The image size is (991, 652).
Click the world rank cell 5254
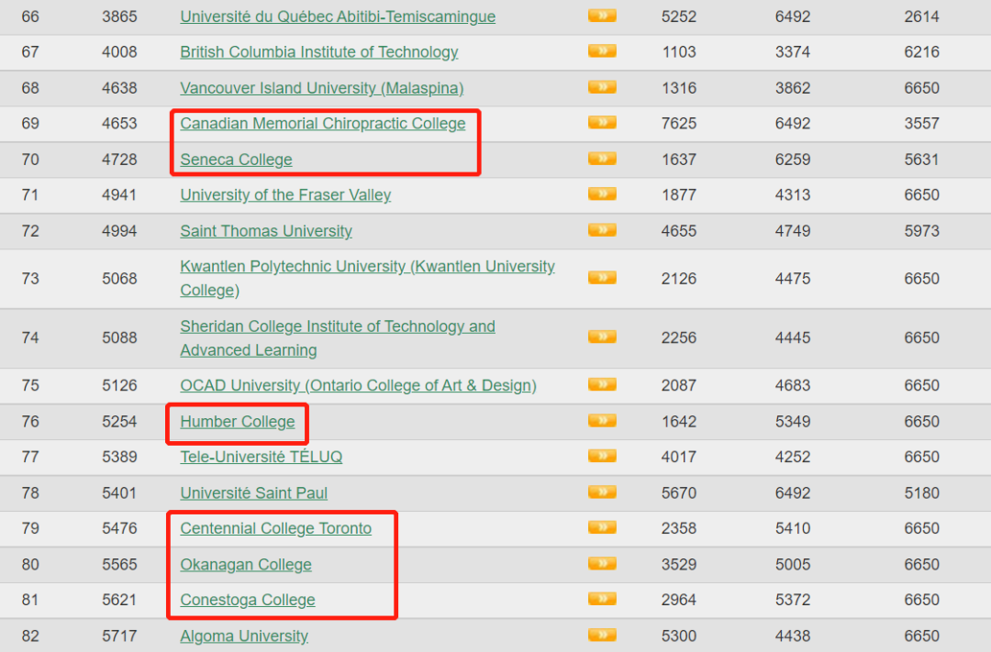[x=119, y=422]
